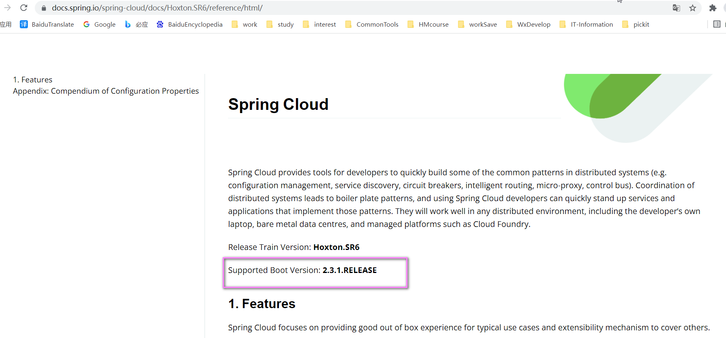726x338 pixels.
Task: Click the Hoxton.SR6 release train text
Action: 336,247
